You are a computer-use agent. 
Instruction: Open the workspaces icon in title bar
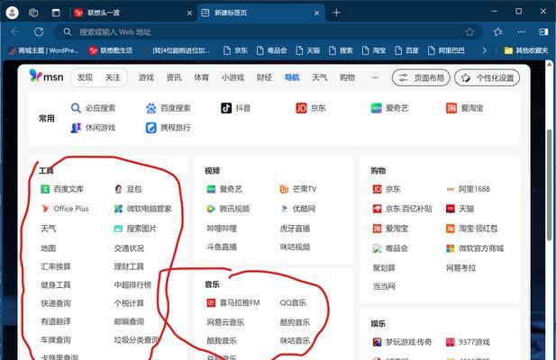click(33, 13)
